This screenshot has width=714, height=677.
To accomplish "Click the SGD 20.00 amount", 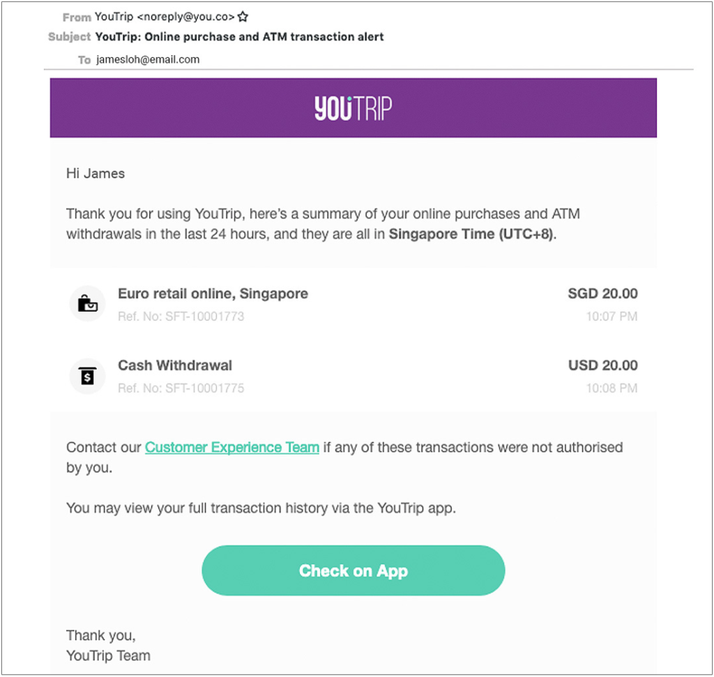I will point(602,294).
